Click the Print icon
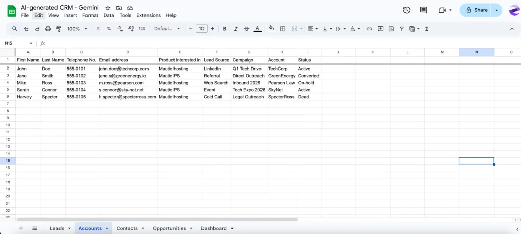 [48, 29]
